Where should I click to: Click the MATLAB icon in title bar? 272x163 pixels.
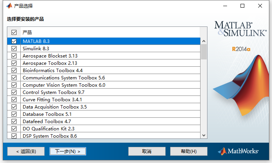click(x=9, y=6)
